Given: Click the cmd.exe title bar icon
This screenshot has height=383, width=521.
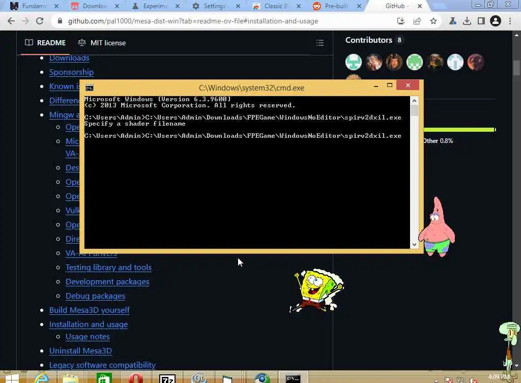Looking at the screenshot, I should (90, 87).
